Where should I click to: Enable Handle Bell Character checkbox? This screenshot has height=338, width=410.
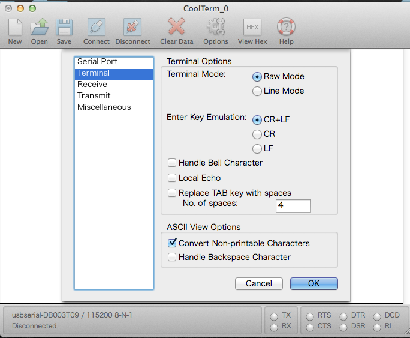(x=173, y=163)
